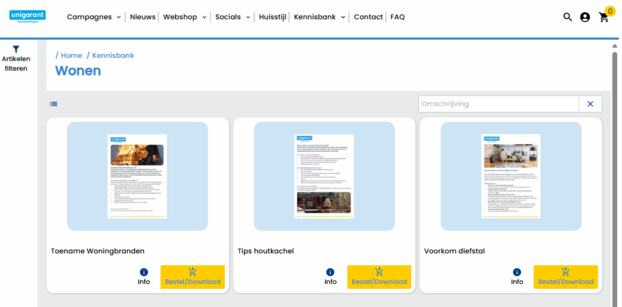The width and height of the screenshot is (622, 307).
Task: Click Bestel/Download for Toename Woningbranden
Action: pos(193,277)
